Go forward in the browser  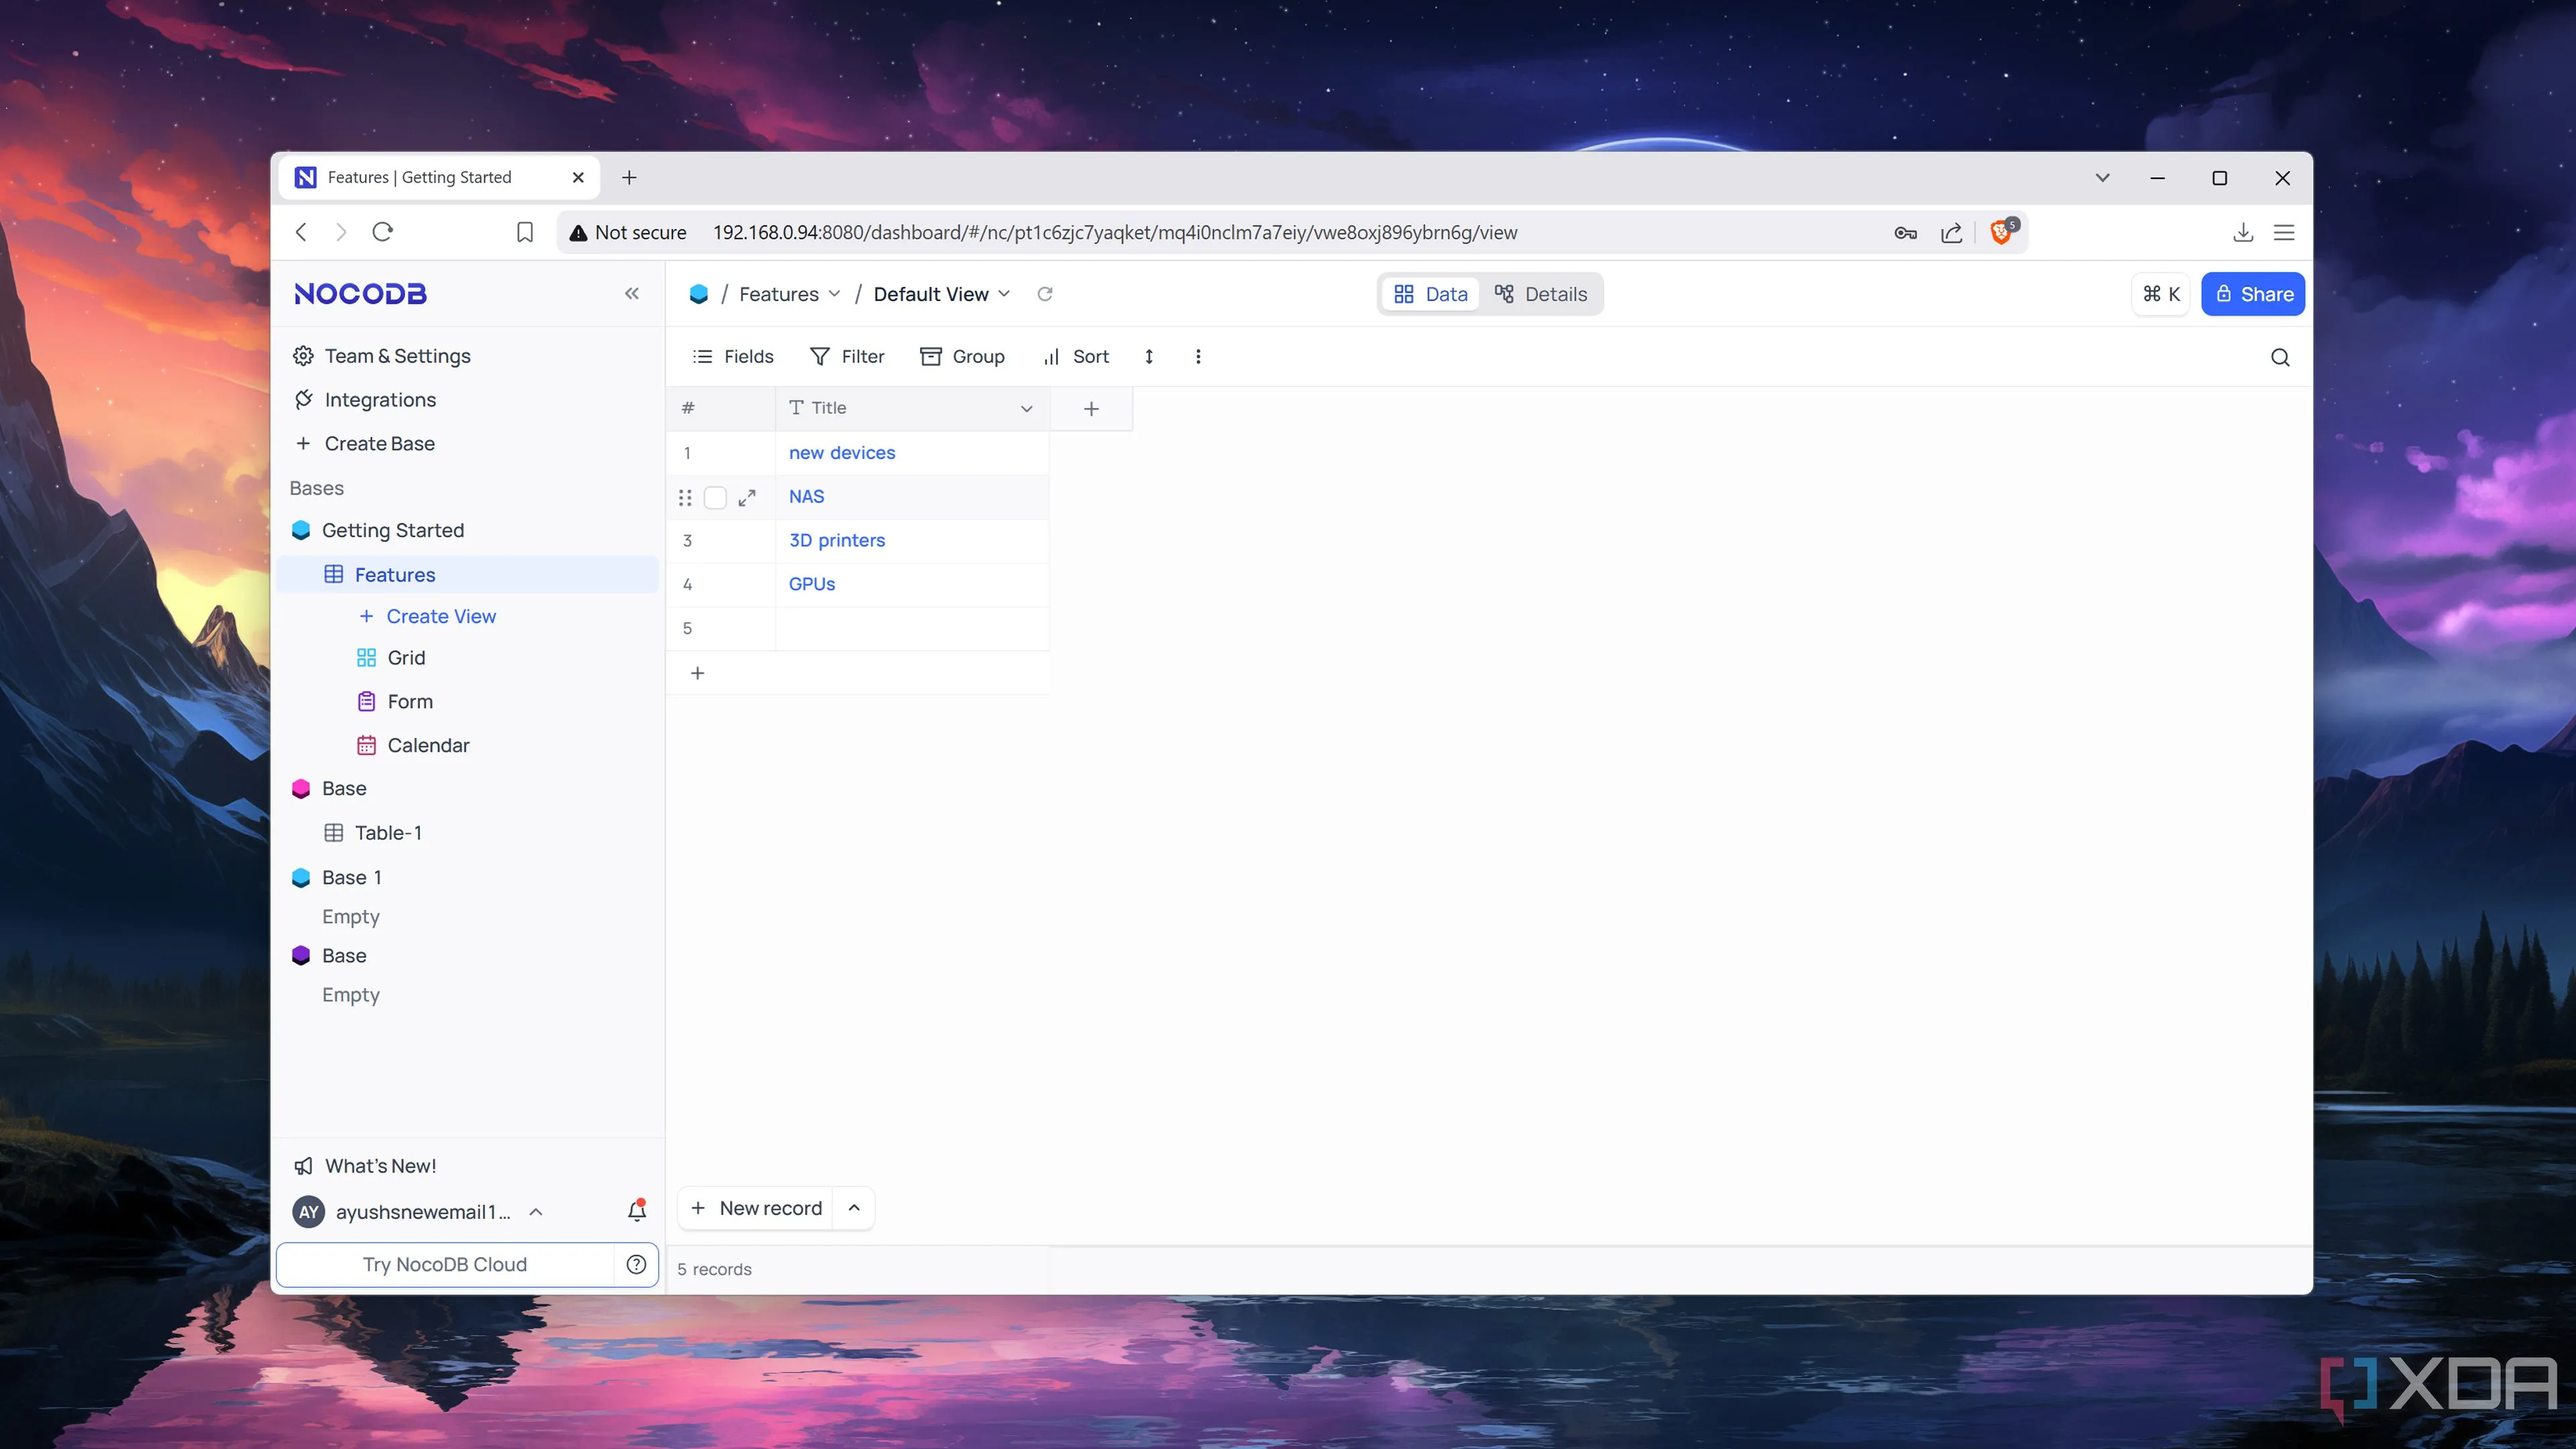tap(341, 232)
